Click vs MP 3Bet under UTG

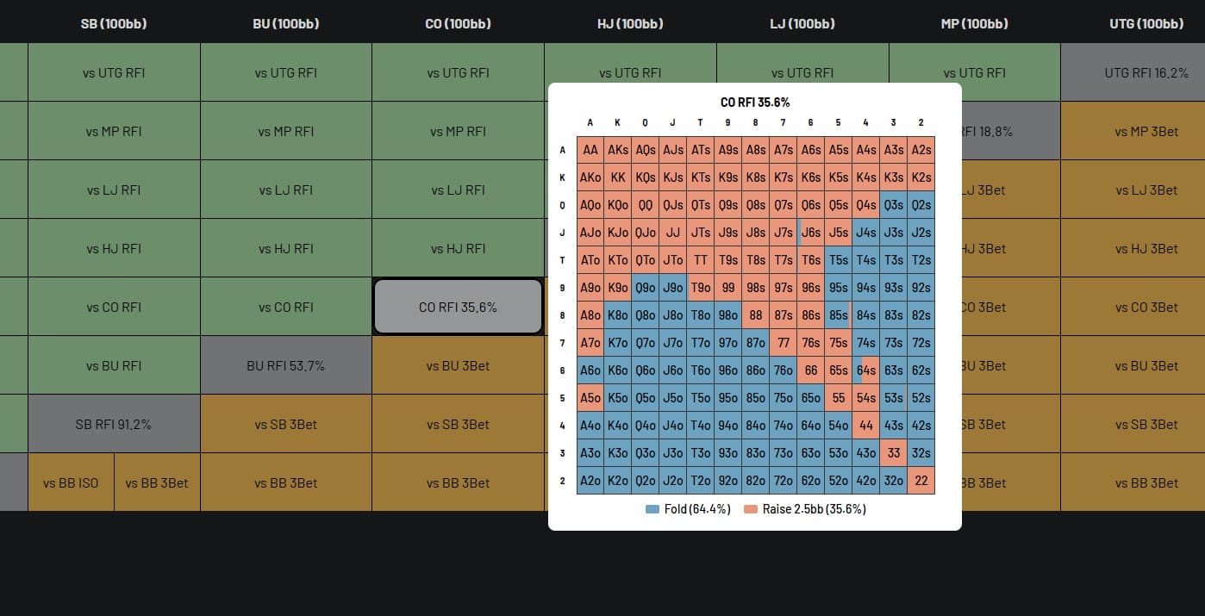pos(1146,131)
